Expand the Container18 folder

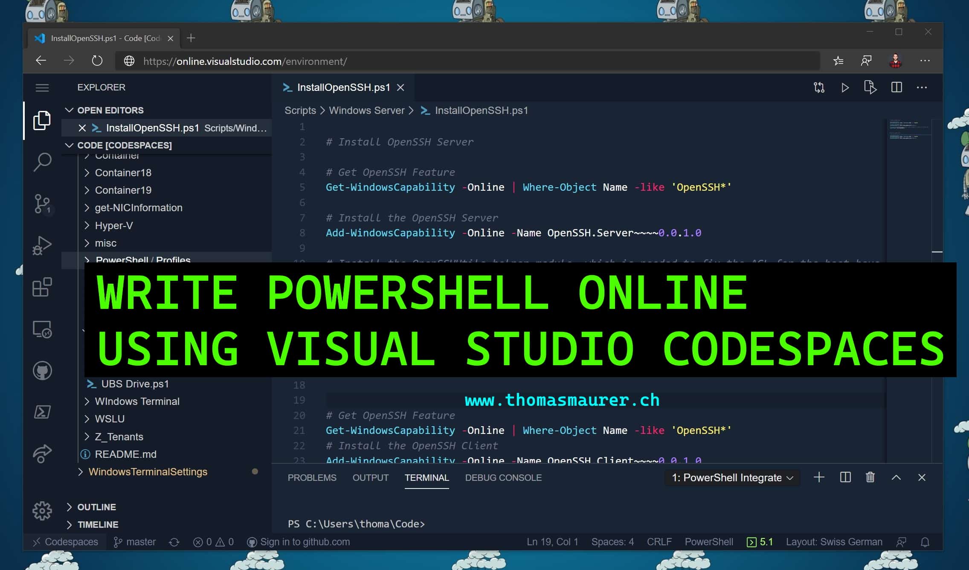pos(123,172)
